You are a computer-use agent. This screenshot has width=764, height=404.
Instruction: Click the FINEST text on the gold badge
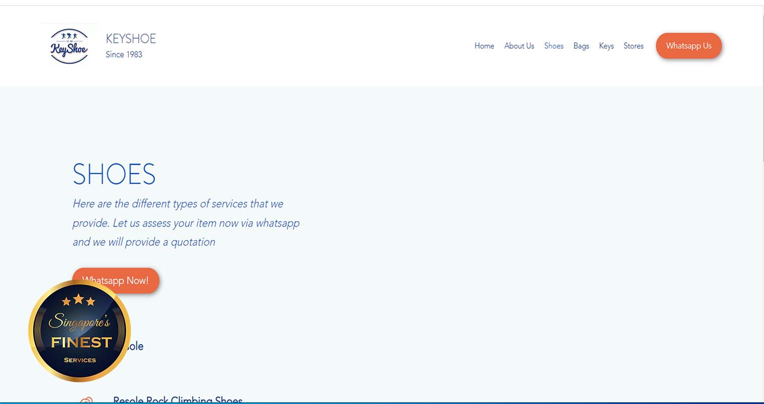coord(81,343)
